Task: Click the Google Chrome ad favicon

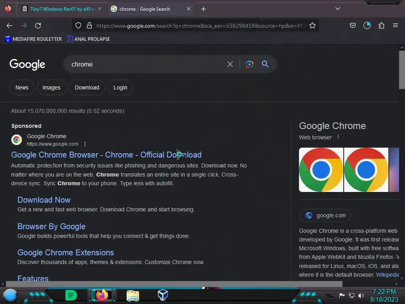Action: [17, 140]
